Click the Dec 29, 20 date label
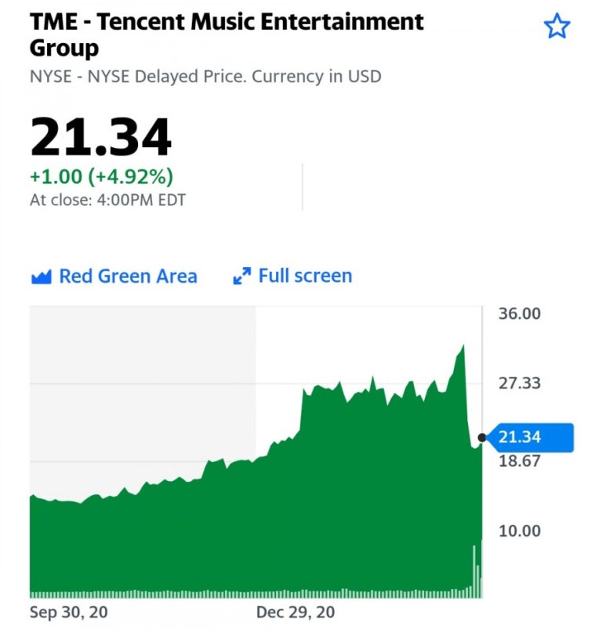Image resolution: width=606 pixels, height=629 pixels. (296, 611)
